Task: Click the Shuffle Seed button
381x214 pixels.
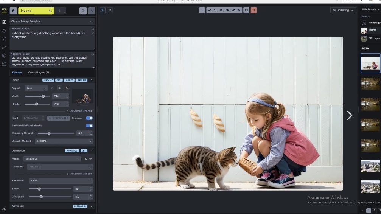Action: click(59, 118)
